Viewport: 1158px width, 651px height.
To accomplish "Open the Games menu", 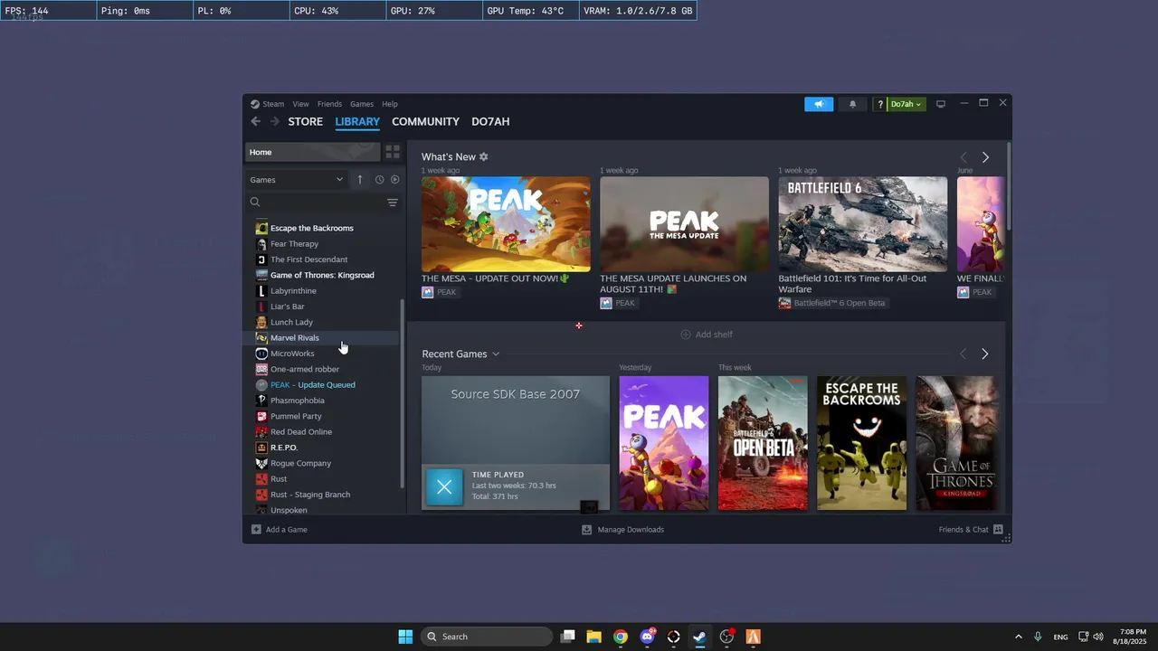I will [x=362, y=104].
